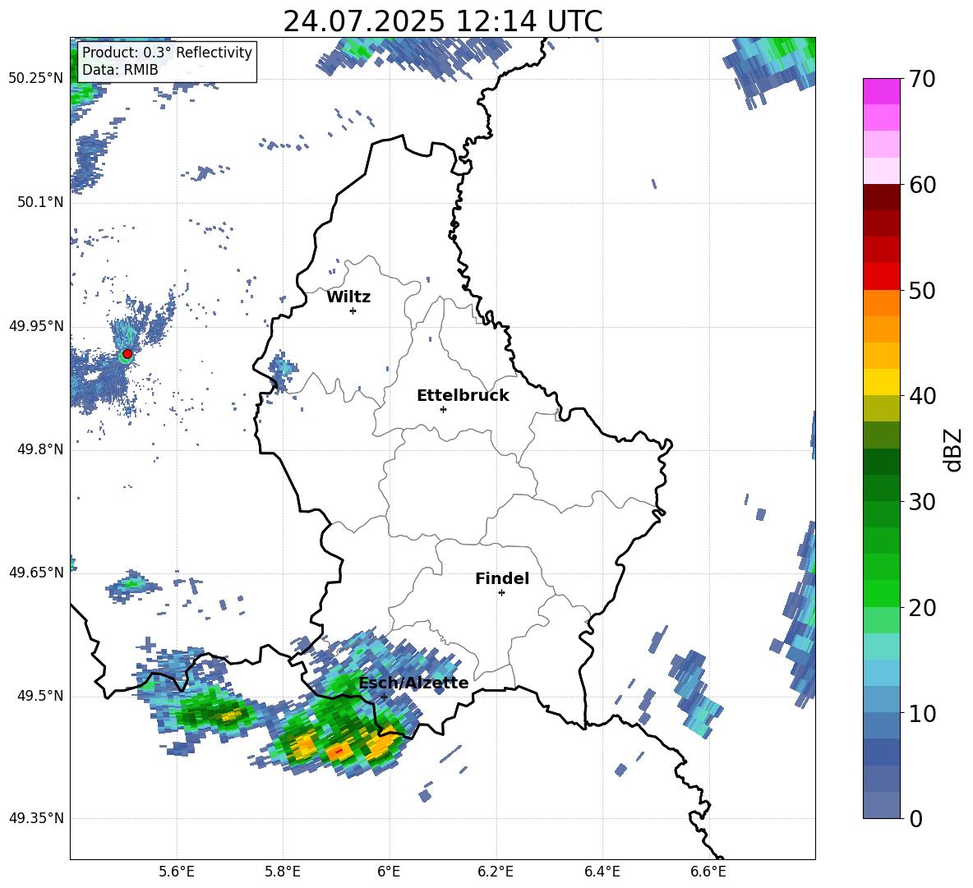Click the Esch/Alzette station cross marker

[384, 697]
